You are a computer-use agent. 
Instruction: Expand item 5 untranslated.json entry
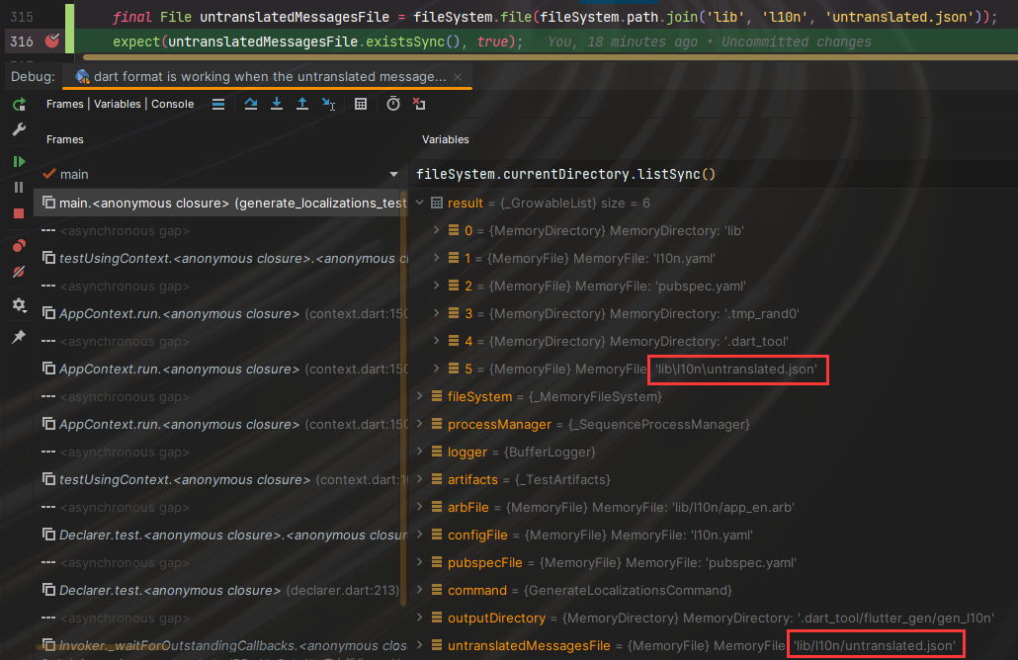(436, 369)
